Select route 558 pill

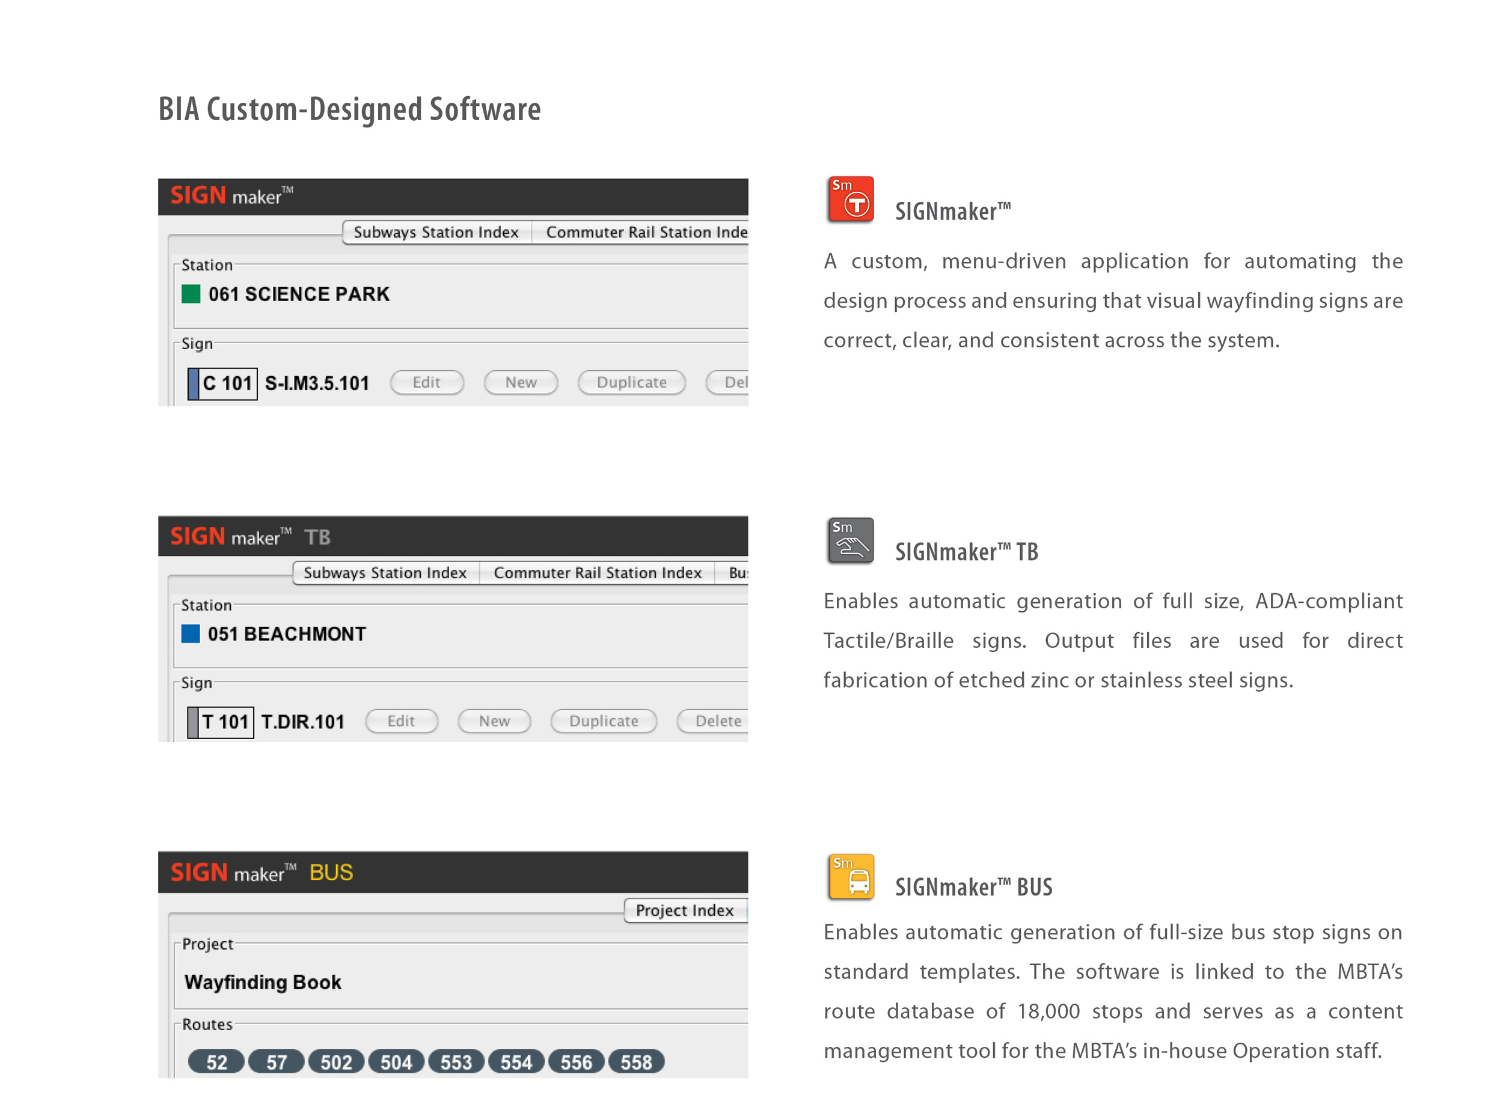pos(636,1061)
